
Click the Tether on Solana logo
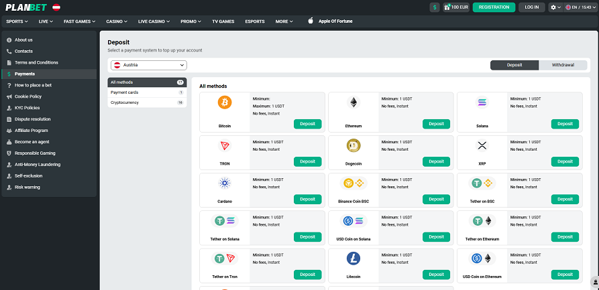pos(225,220)
